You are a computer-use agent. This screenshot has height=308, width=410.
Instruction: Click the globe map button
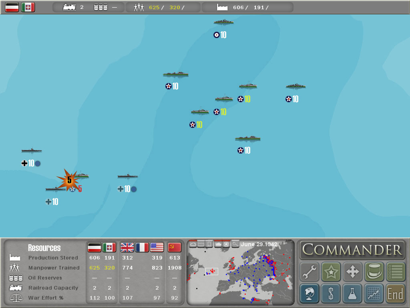point(310,294)
